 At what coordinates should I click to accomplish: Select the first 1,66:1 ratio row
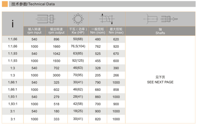click(x=64, y=83)
